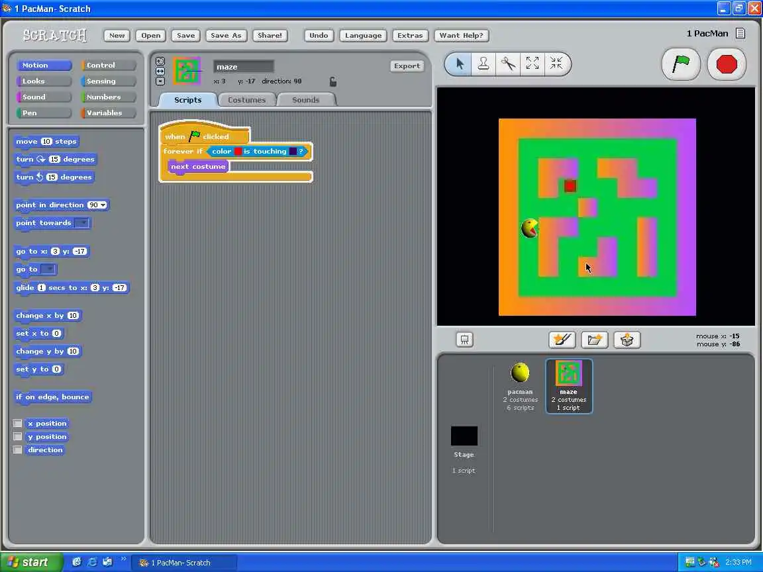The width and height of the screenshot is (763, 572).
Task: Click the red square on the stage
Action: [x=570, y=186]
